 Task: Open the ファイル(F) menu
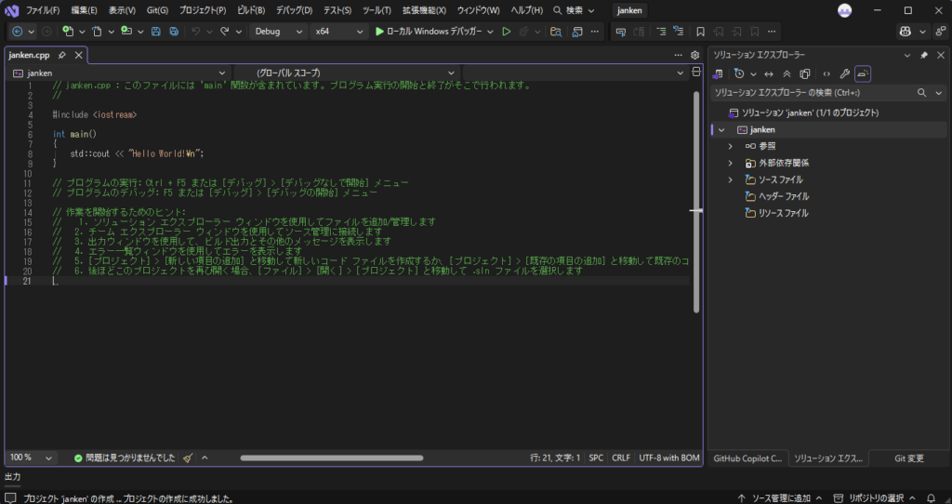click(43, 10)
